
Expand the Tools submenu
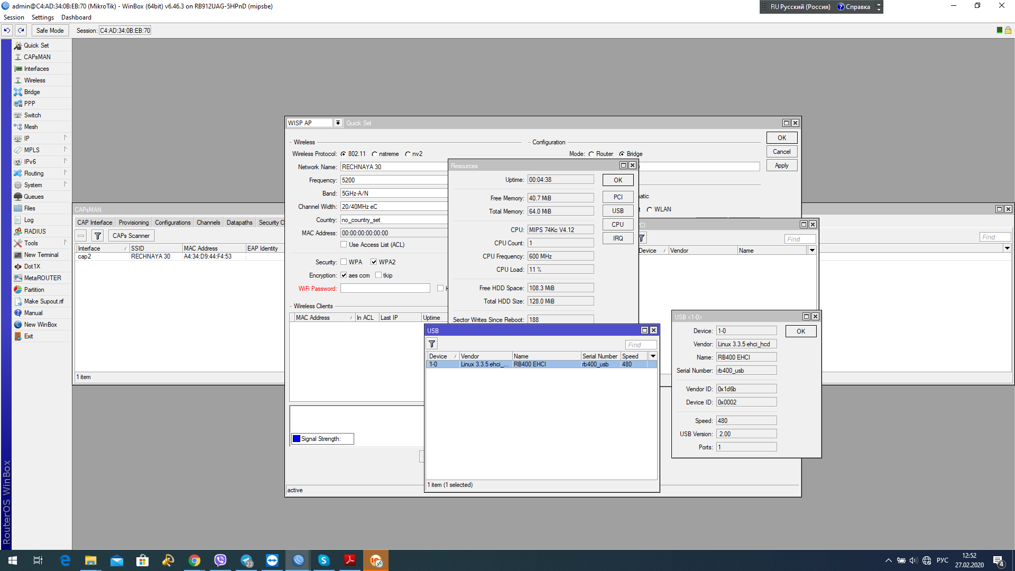(x=66, y=243)
